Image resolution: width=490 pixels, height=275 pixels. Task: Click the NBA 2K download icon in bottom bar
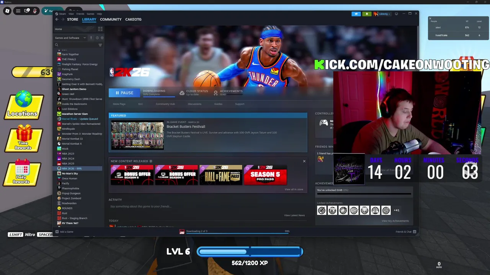[182, 231]
